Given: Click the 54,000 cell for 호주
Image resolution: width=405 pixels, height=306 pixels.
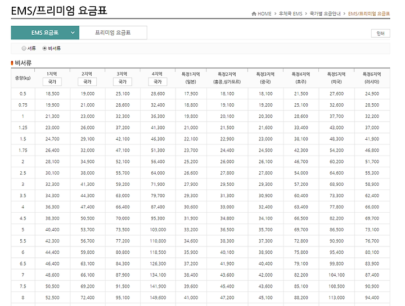Looking at the screenshot, I should [x=301, y=173].
